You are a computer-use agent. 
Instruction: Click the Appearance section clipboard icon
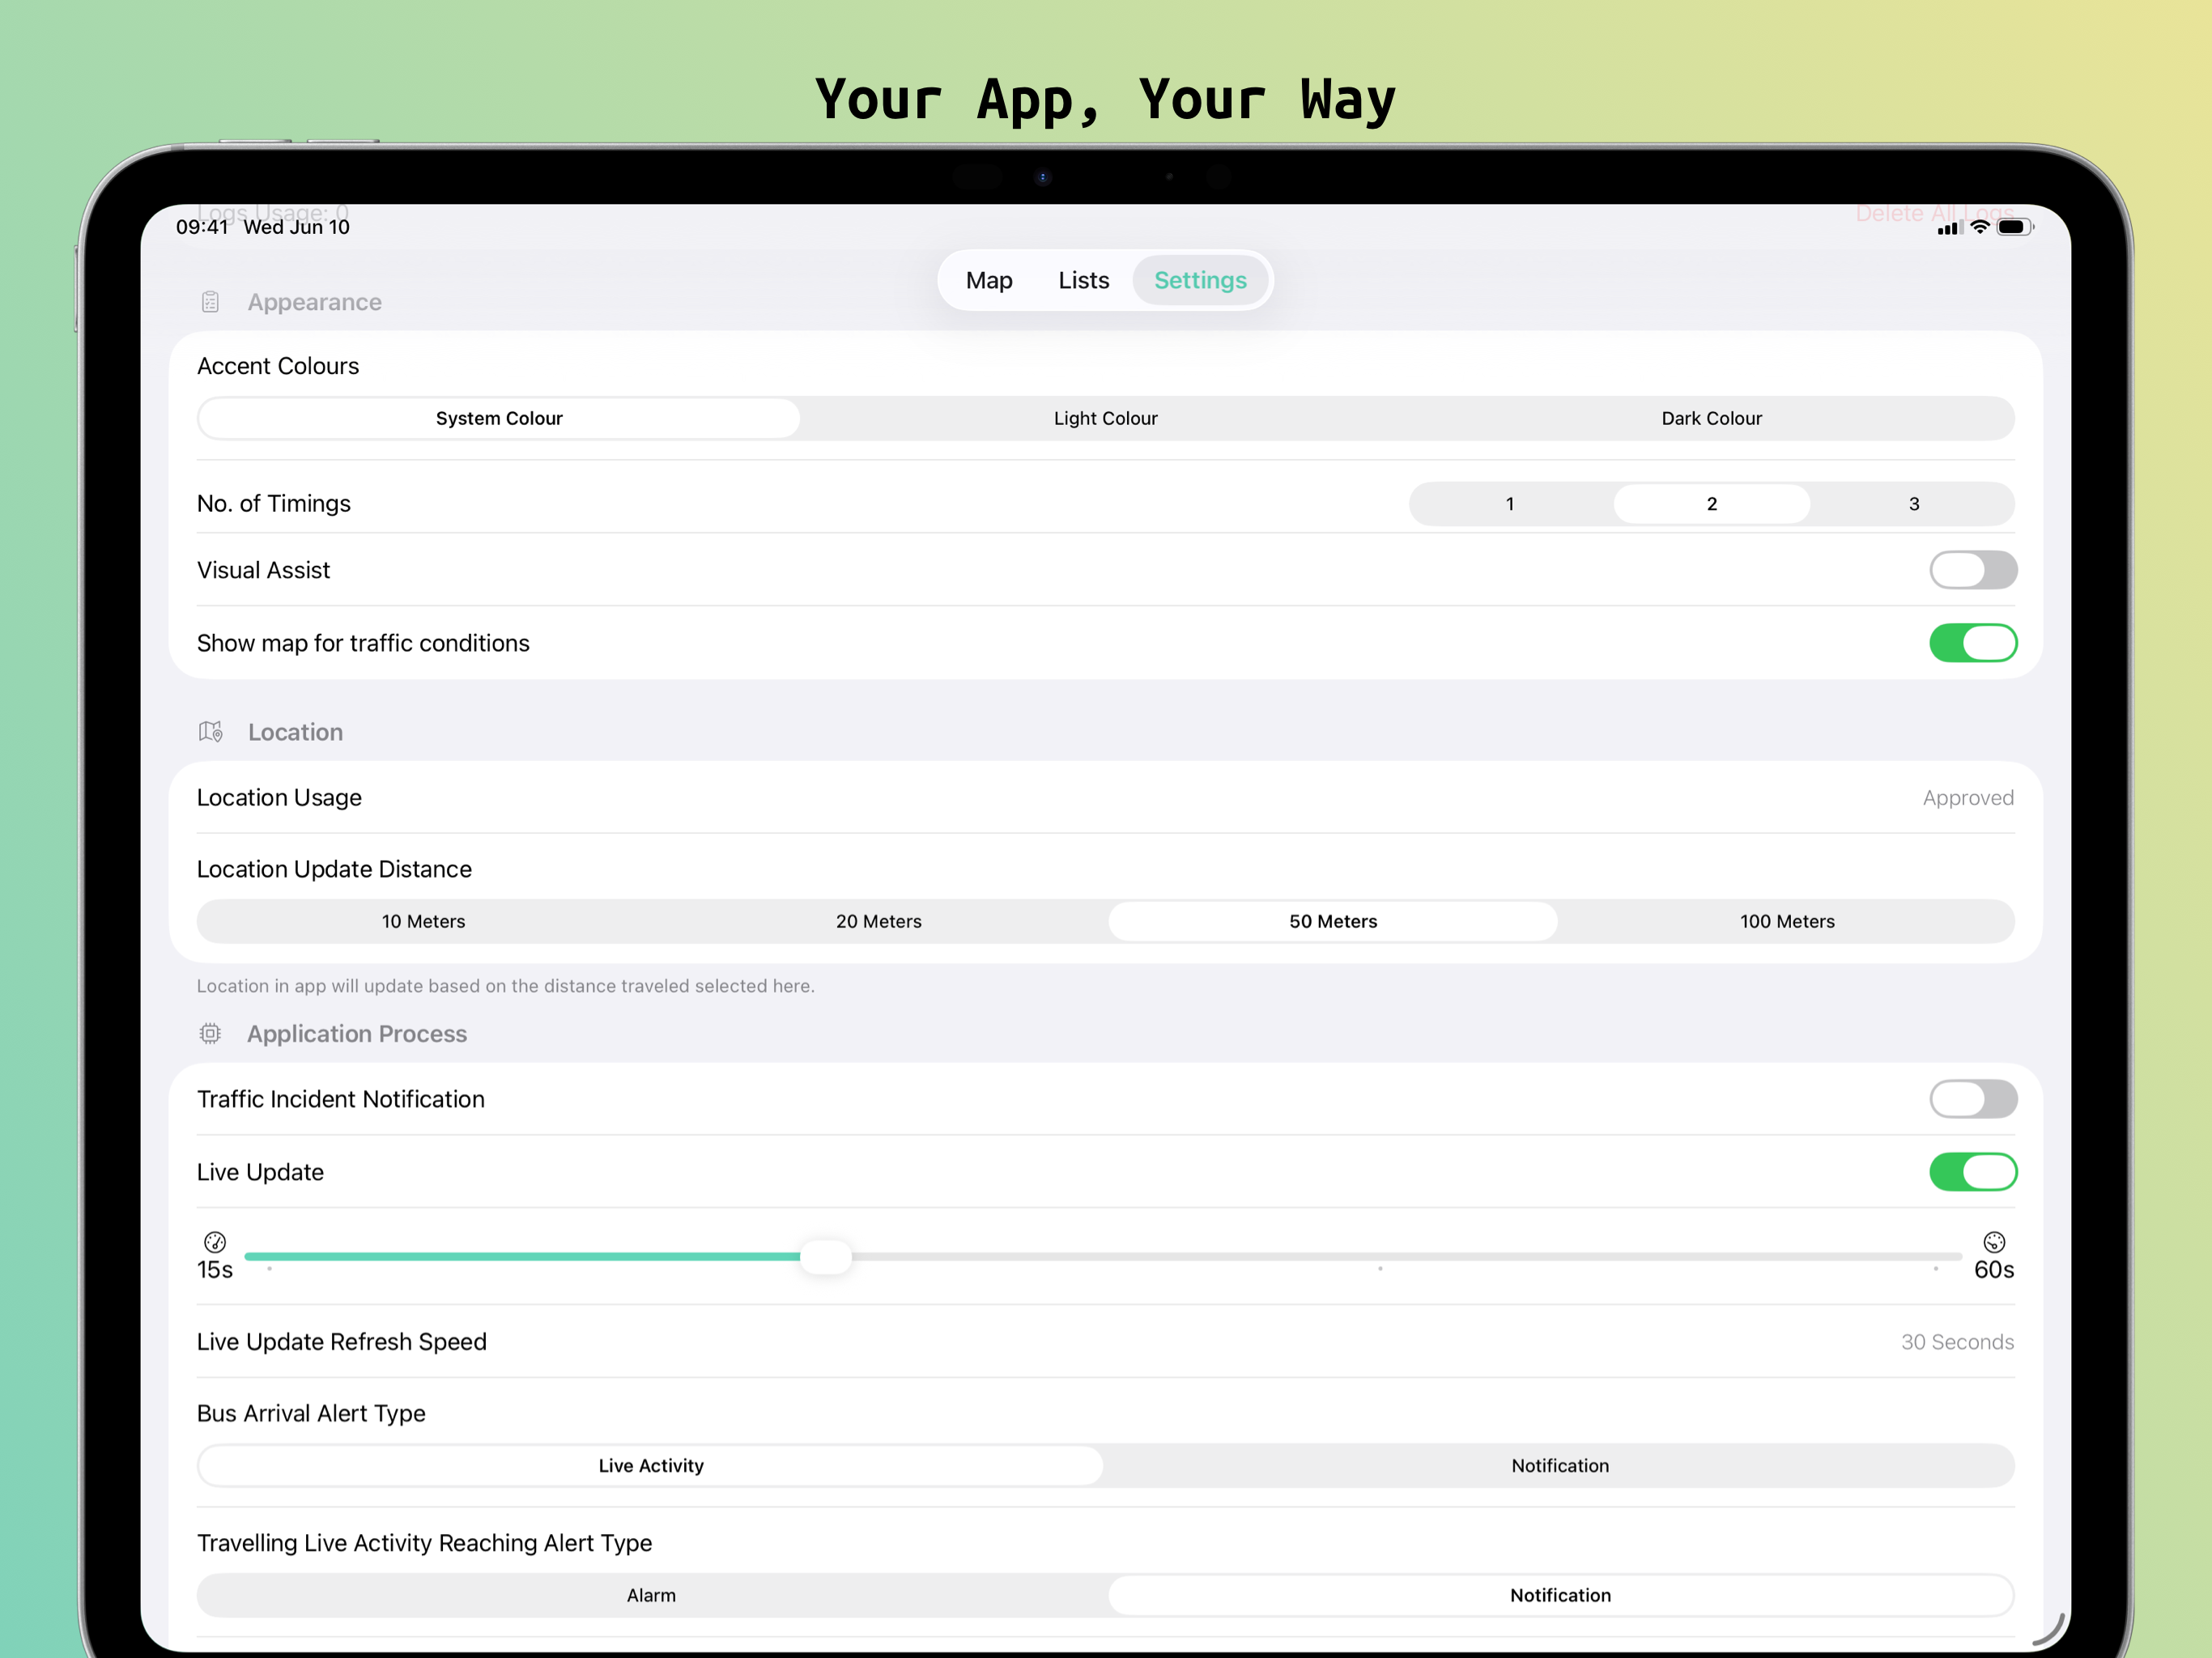tap(210, 302)
